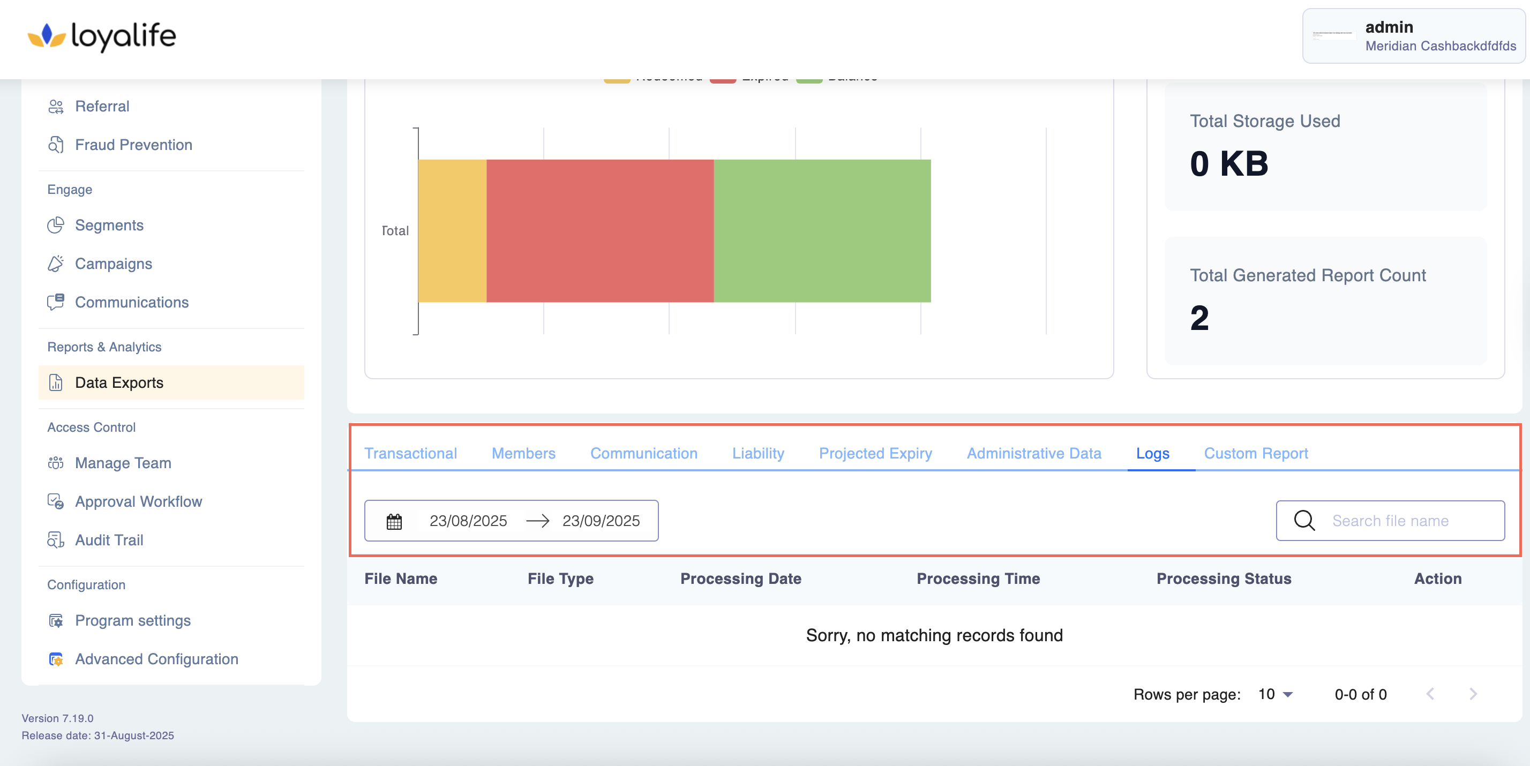This screenshot has width=1530, height=766.
Task: Click the calendar icon in date range
Action: (394, 521)
